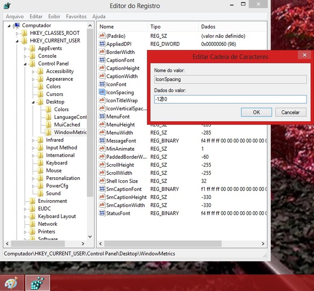314x291 pixels.
Task: Select the ScrollHeight value name
Action: 120,165
